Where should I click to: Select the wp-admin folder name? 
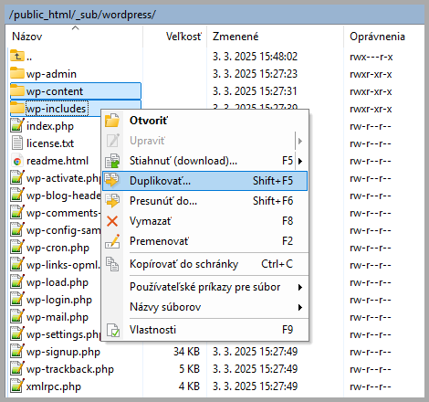51,74
